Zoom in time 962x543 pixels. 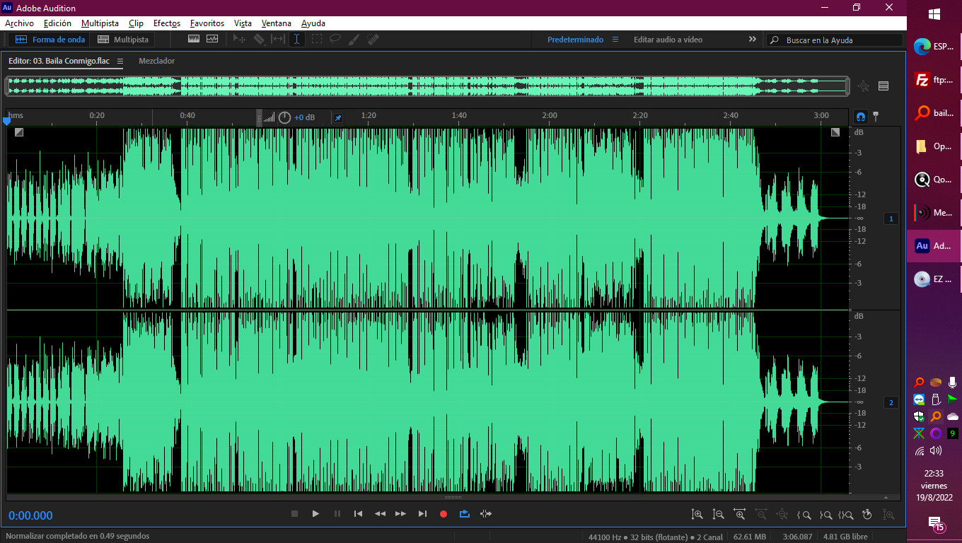coord(740,514)
